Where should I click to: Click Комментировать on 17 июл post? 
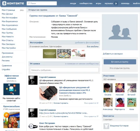pos(61,116)
